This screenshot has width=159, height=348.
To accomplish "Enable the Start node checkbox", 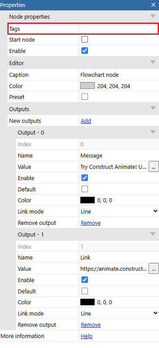I will tap(84, 39).
